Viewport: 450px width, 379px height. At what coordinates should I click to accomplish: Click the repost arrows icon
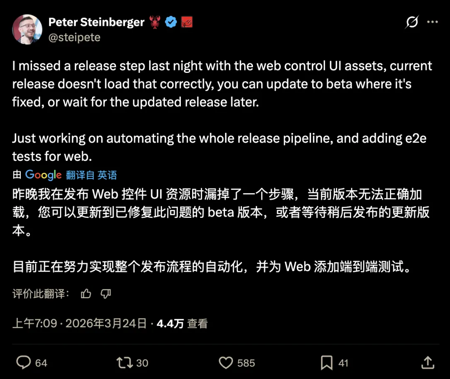click(x=125, y=363)
